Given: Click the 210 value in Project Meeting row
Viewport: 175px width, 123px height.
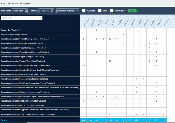Looking at the screenshot, I should click(x=83, y=65).
